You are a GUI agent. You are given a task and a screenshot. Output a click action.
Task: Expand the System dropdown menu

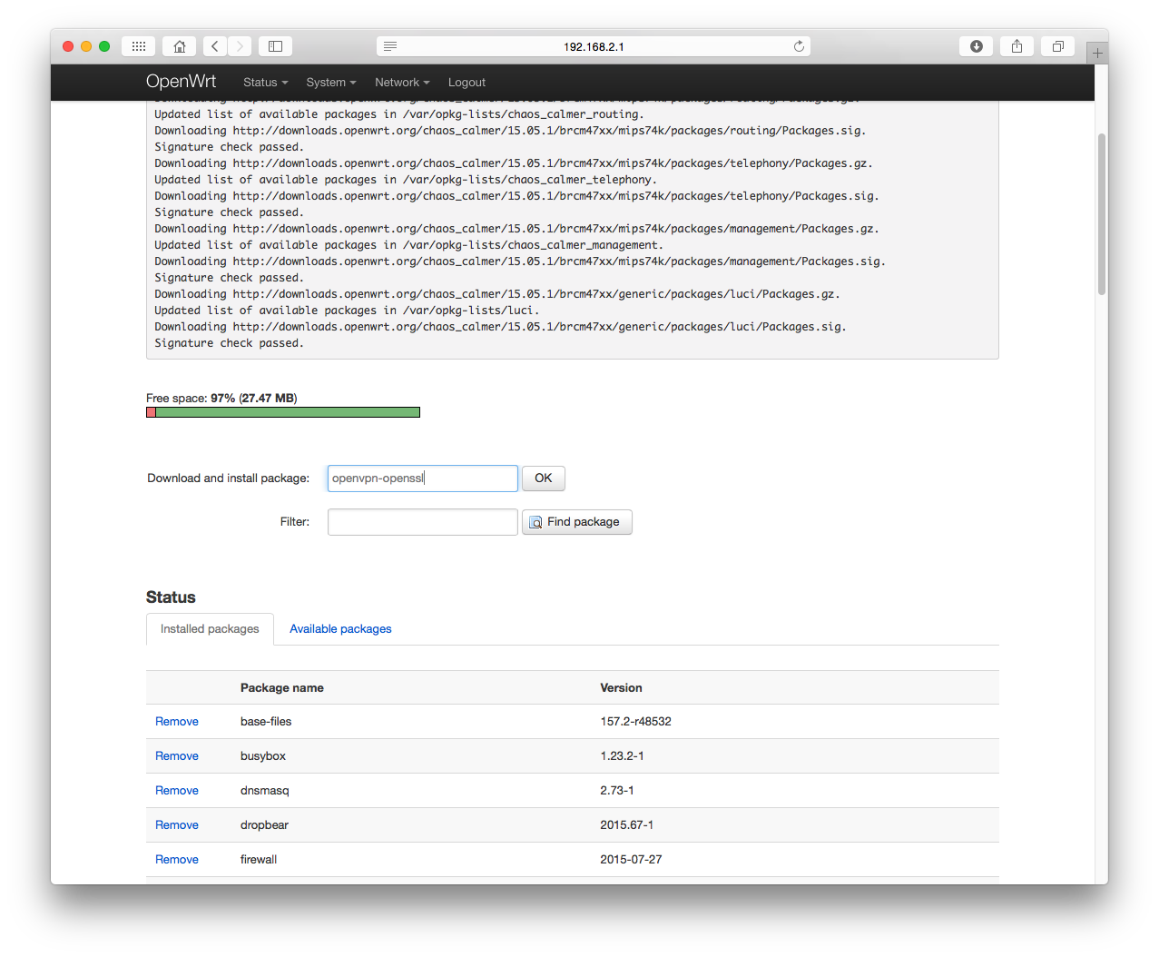click(x=331, y=83)
